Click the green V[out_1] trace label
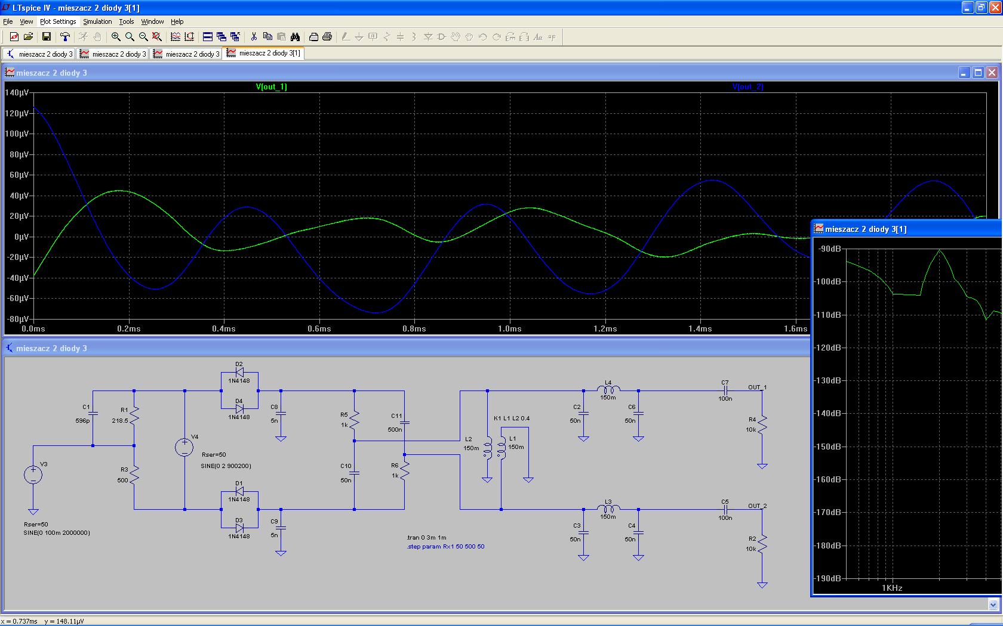Screen dimensions: 1003x626 [271, 87]
